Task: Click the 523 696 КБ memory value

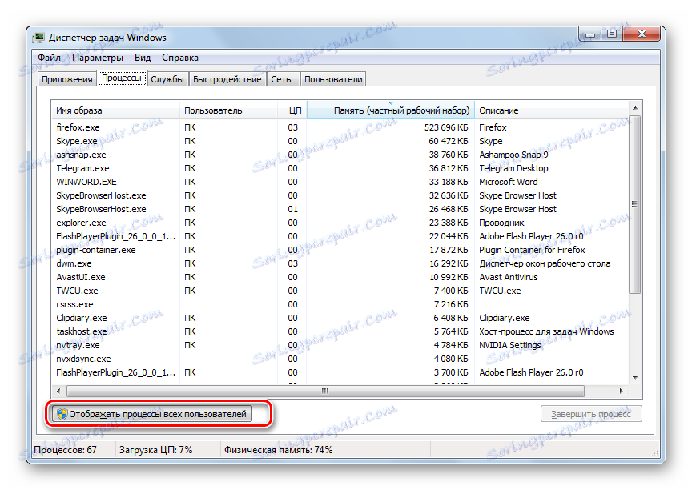Action: click(x=446, y=127)
